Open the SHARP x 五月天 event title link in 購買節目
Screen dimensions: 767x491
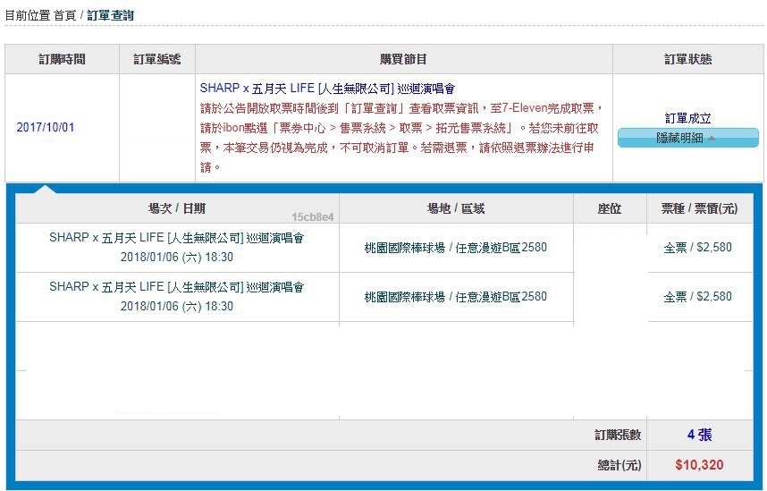[327, 89]
